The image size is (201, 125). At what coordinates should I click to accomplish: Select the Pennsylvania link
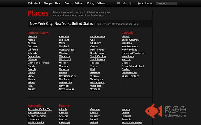(97, 50)
